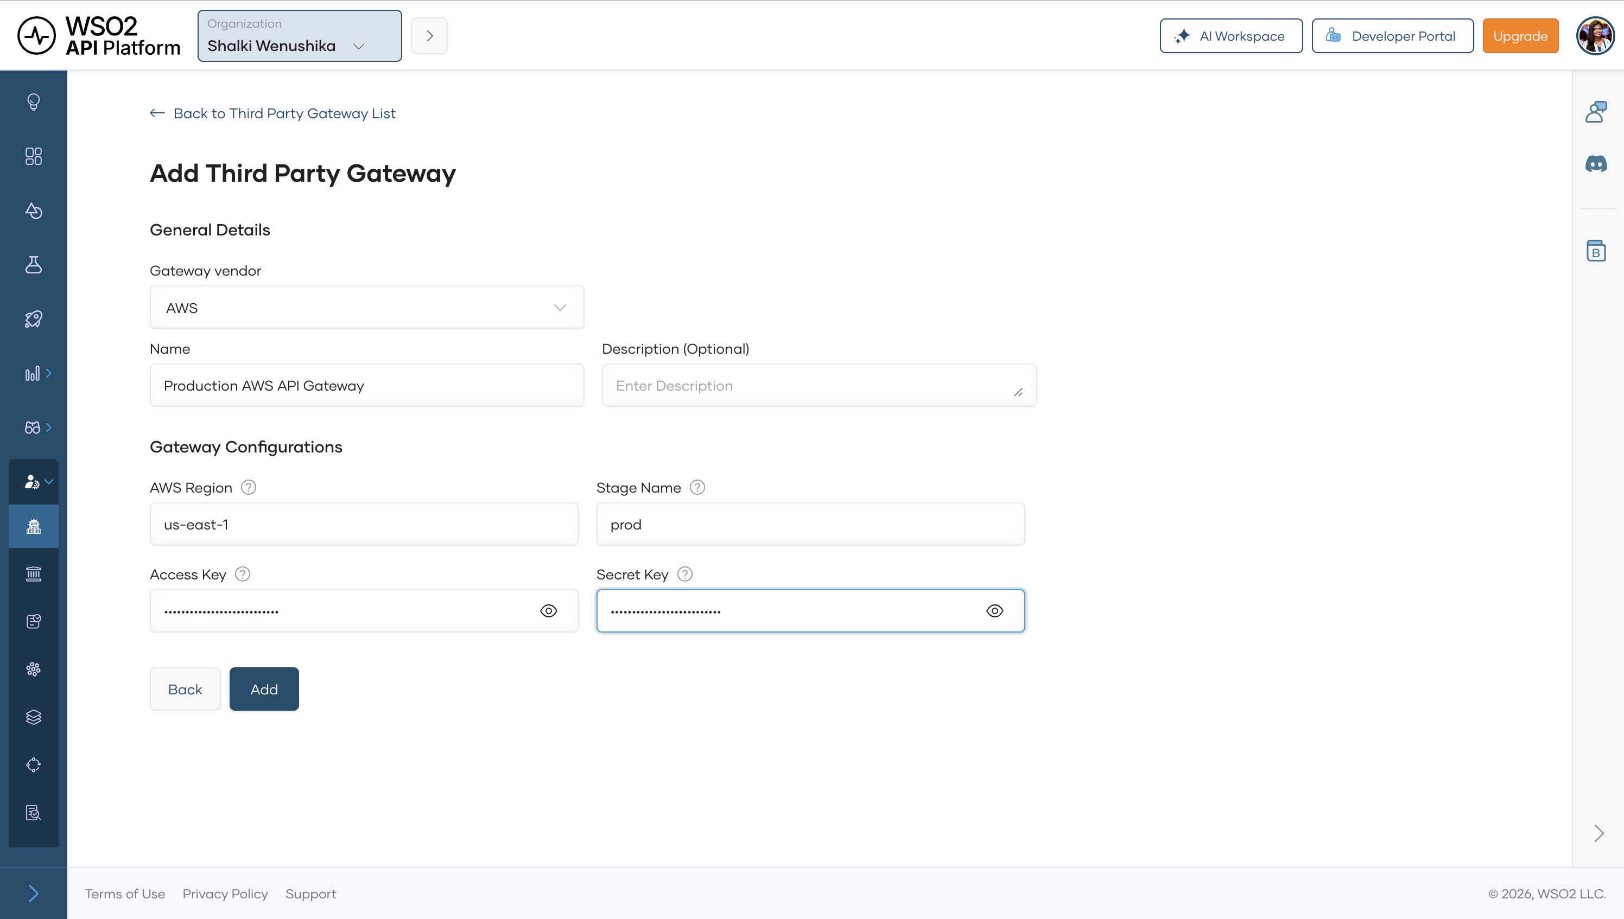This screenshot has width=1624, height=919.
Task: Click the AWS Region help icon
Action: [249, 487]
